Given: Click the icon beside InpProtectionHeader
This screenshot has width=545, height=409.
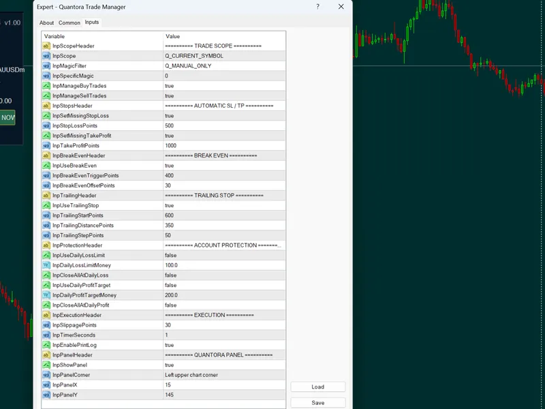Looking at the screenshot, I should [46, 245].
